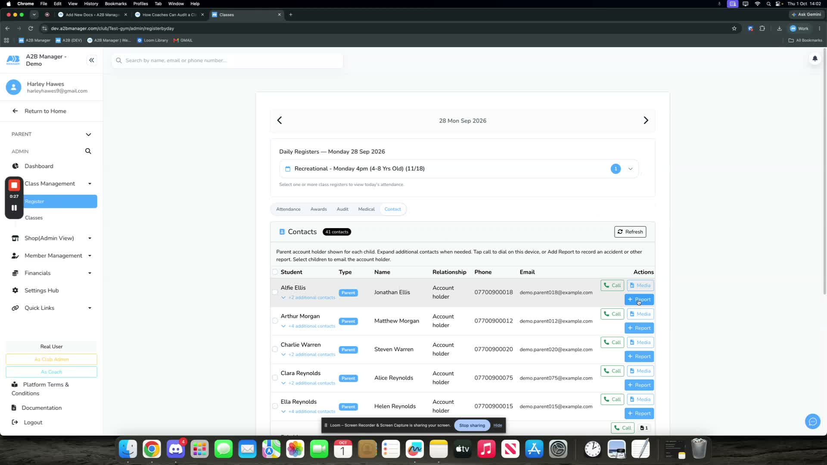This screenshot has width=827, height=465.
Task: Open Chrome extensions puzzle icon
Action: (762, 28)
